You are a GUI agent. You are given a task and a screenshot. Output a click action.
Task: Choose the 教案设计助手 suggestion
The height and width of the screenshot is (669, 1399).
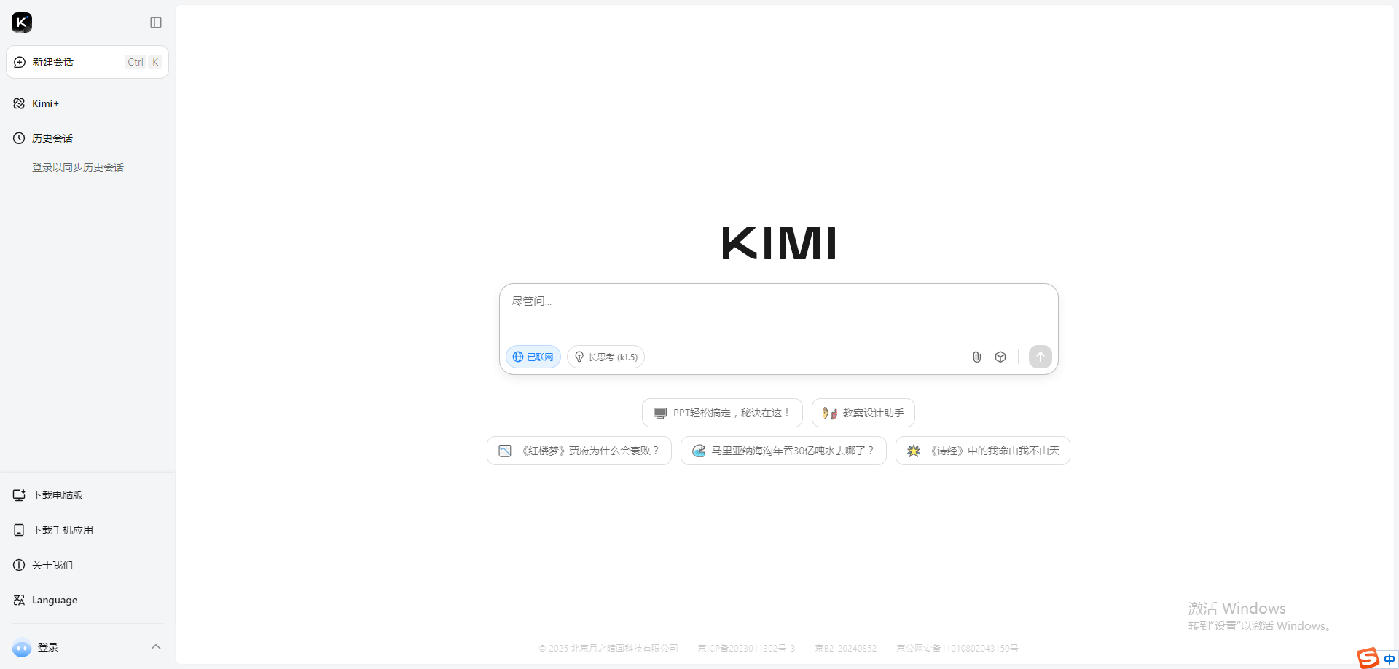pyautogui.click(x=863, y=413)
